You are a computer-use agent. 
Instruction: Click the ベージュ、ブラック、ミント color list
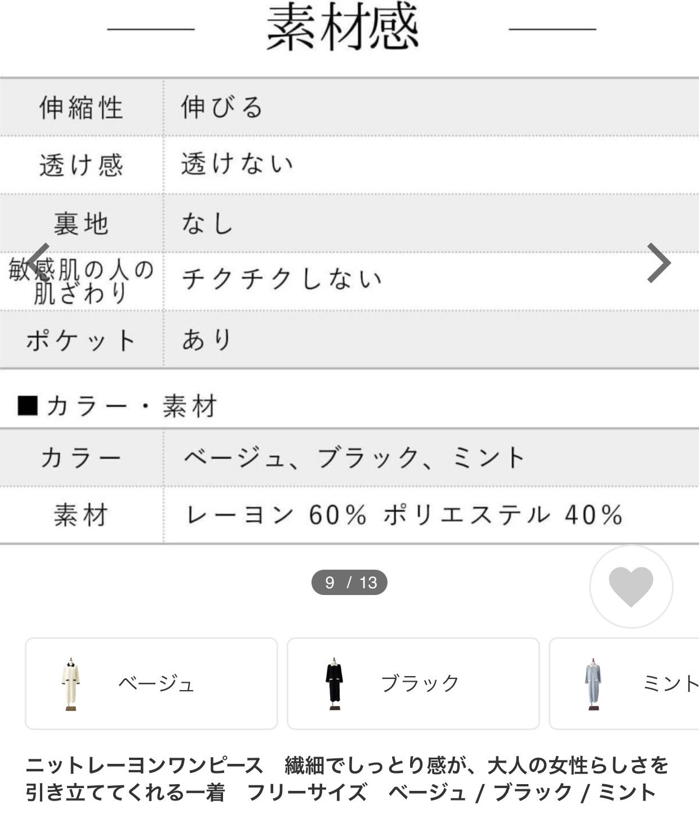(354, 458)
